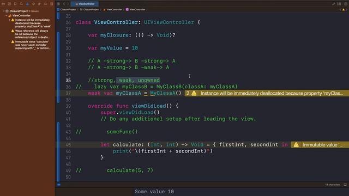Click the adjust editor options icon
Viewport: 349px width, 196px height.
(x=339, y=4)
